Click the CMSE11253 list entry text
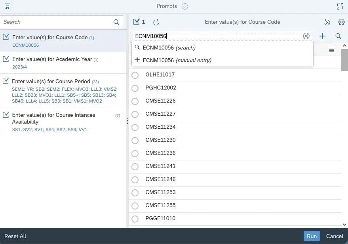 pyautogui.click(x=160, y=192)
